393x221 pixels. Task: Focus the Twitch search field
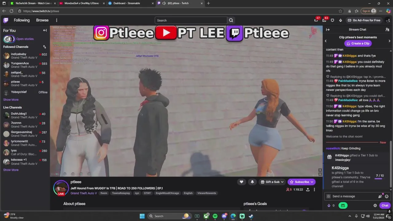point(191,21)
